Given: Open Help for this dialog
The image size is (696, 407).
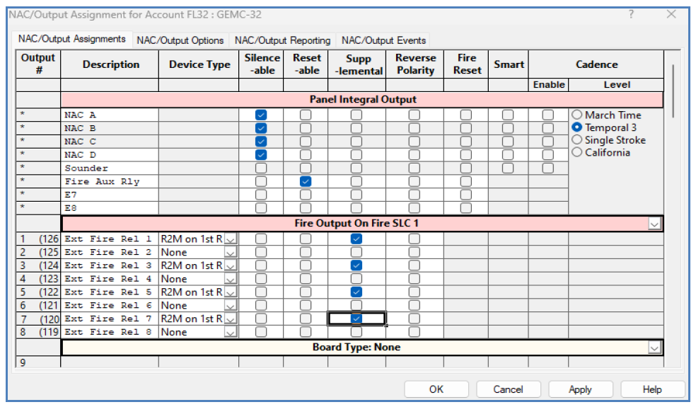Looking at the screenshot, I should click(652, 390).
